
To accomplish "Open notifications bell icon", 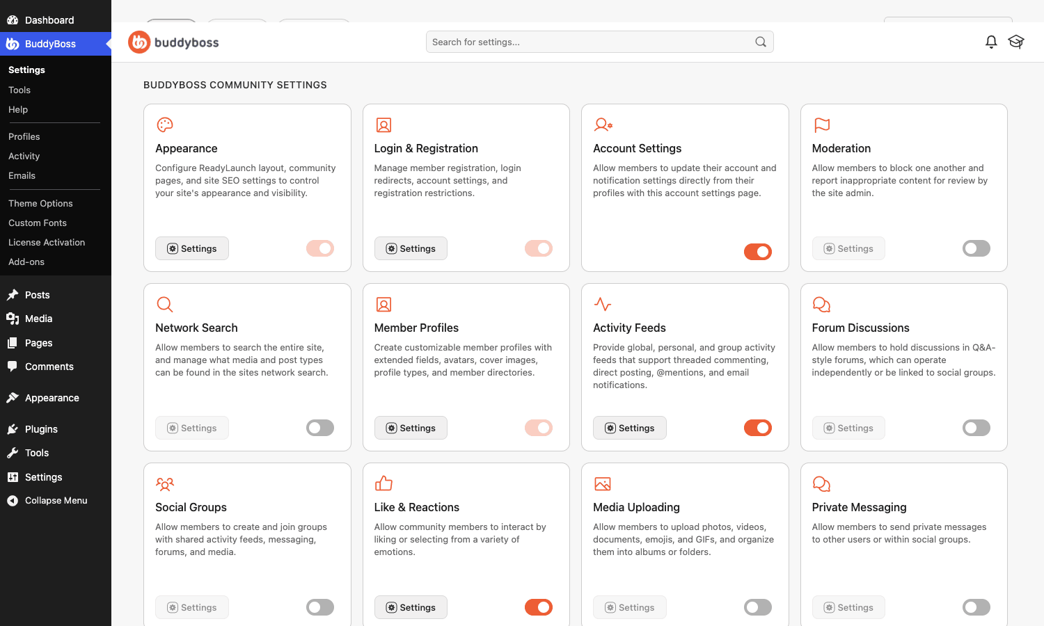I will (x=991, y=42).
